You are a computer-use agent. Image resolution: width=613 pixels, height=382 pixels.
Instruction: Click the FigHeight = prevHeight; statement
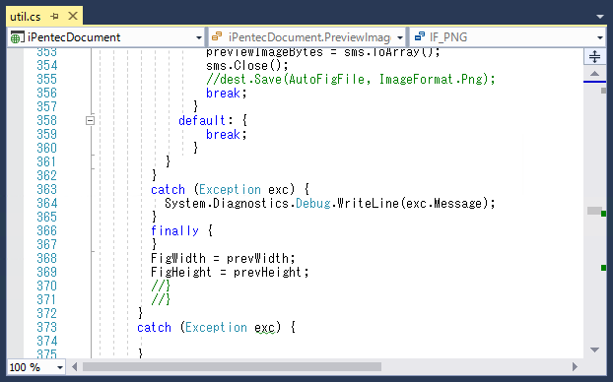pos(230,273)
